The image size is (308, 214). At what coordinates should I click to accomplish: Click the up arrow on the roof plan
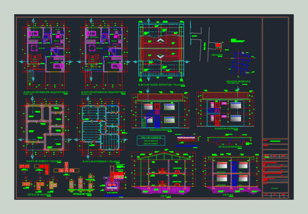(x=161, y=40)
